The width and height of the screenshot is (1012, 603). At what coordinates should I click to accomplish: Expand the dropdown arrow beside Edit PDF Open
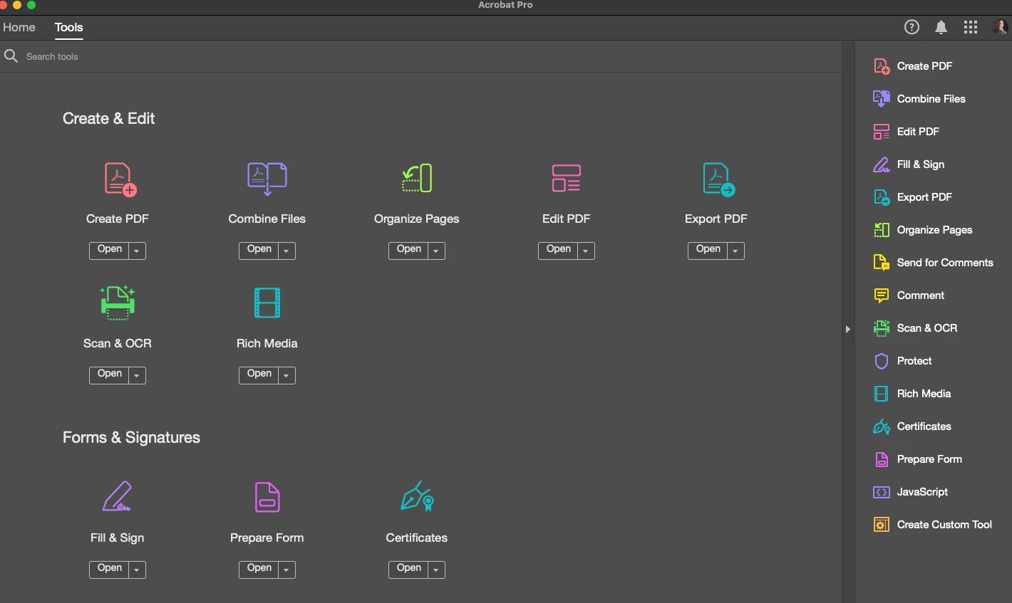[586, 251]
